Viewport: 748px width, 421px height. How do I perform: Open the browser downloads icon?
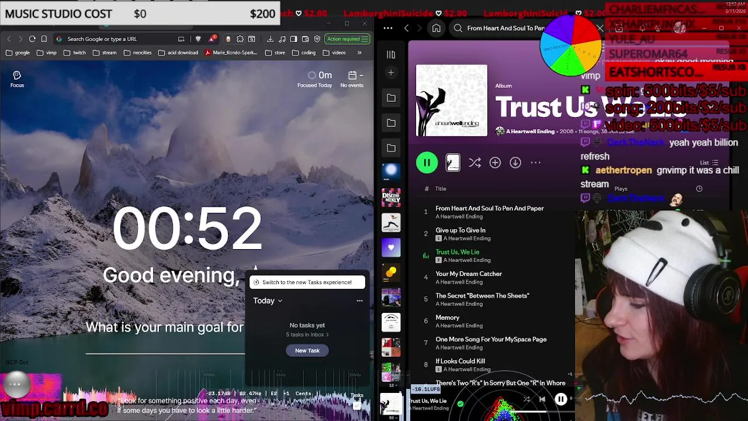point(270,39)
